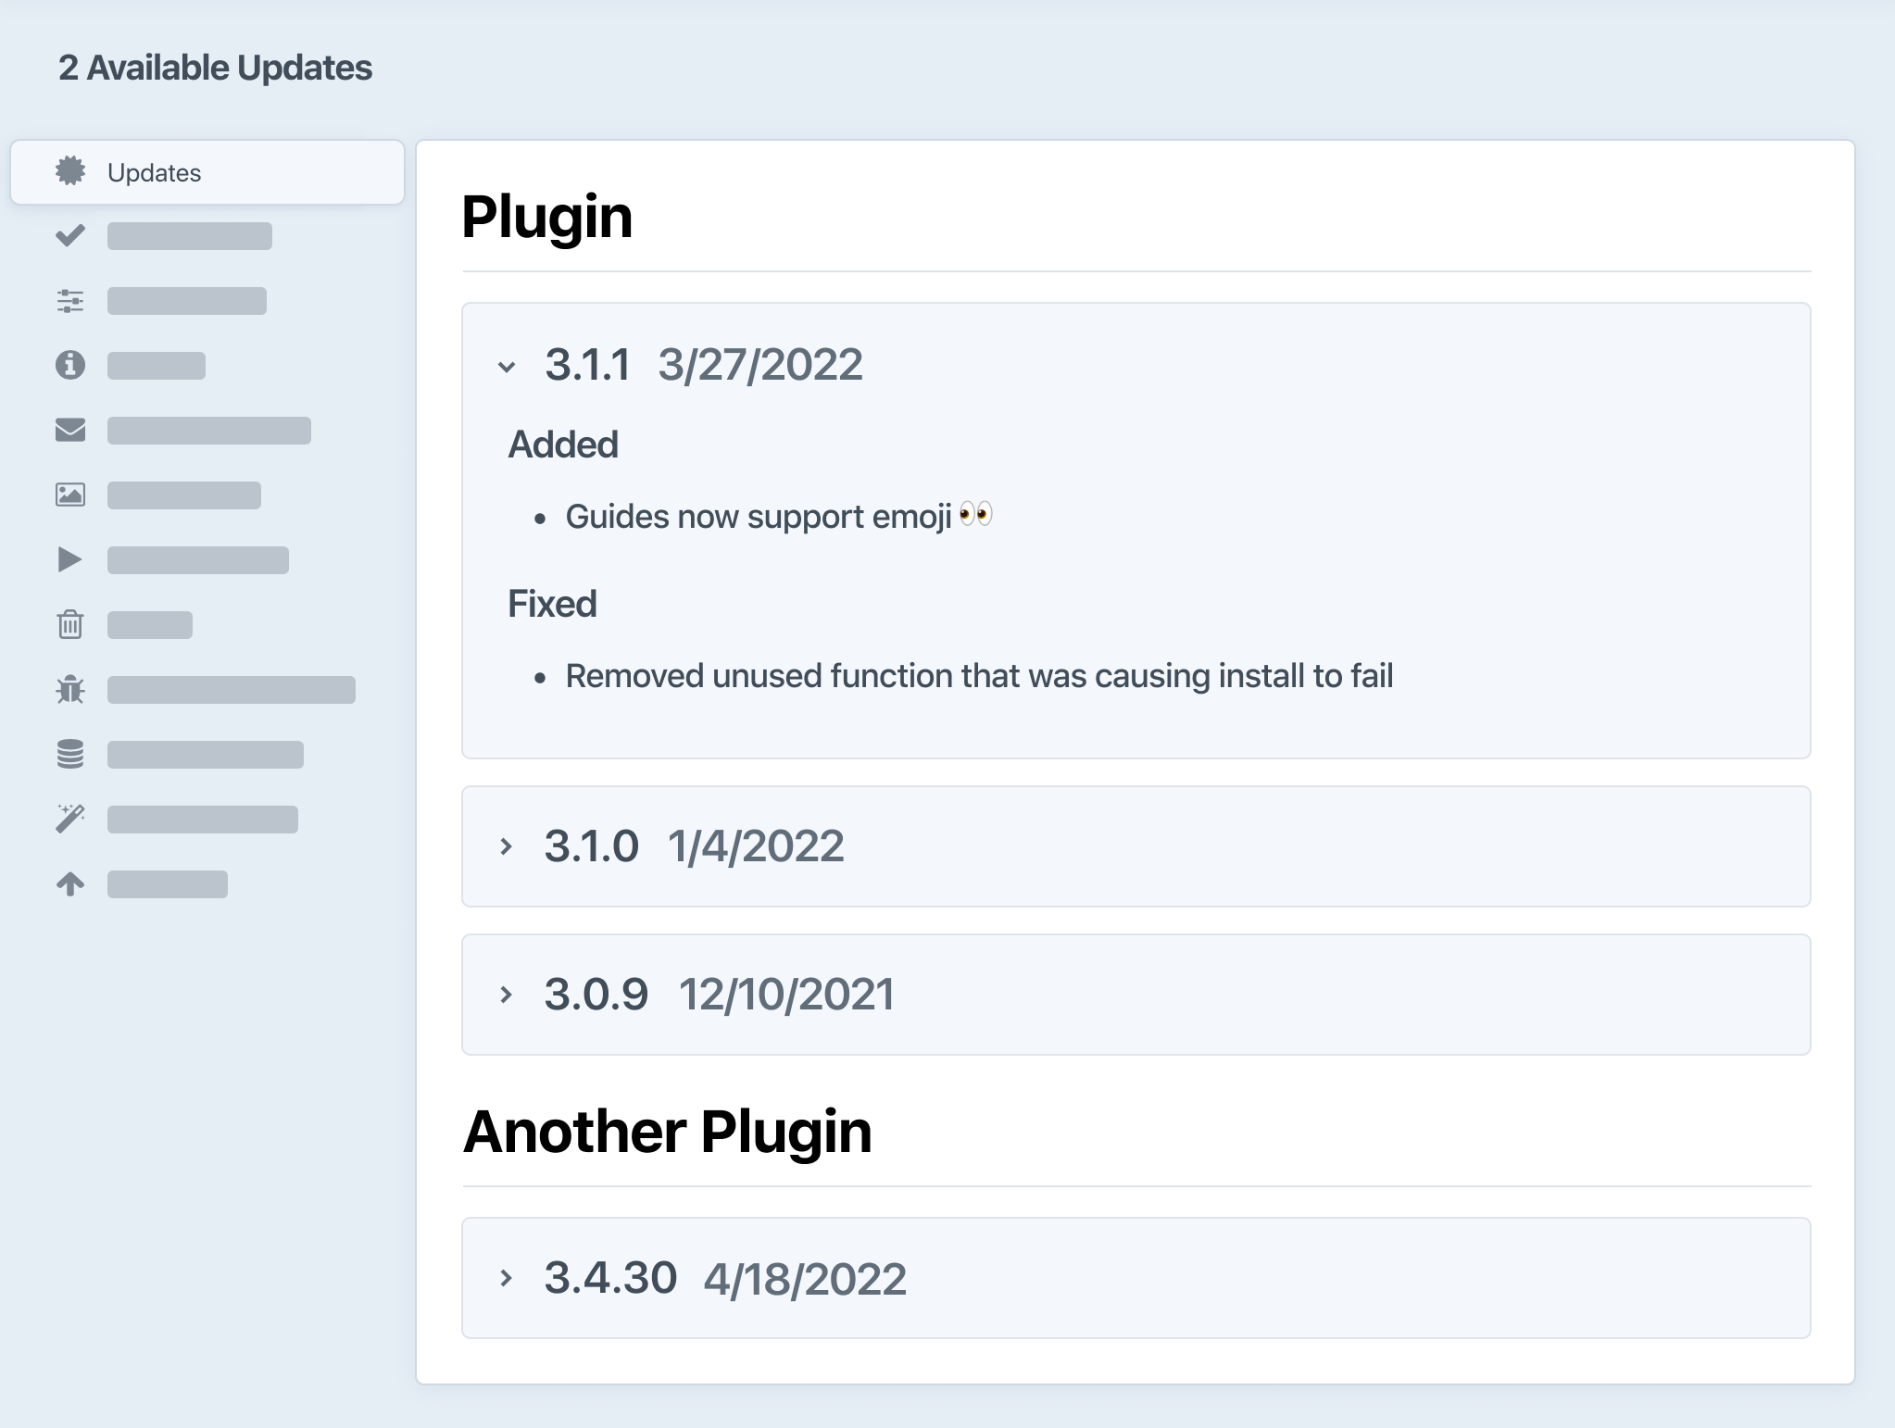Click the Updates badge icon in sidebar

point(70,172)
